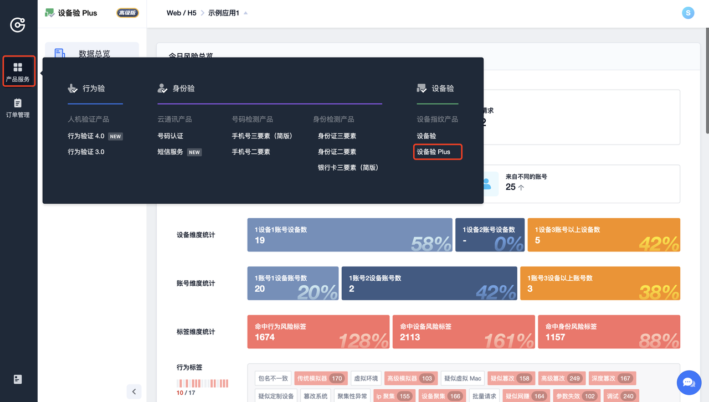Open 银行卡三要素（简版）

tap(348, 168)
